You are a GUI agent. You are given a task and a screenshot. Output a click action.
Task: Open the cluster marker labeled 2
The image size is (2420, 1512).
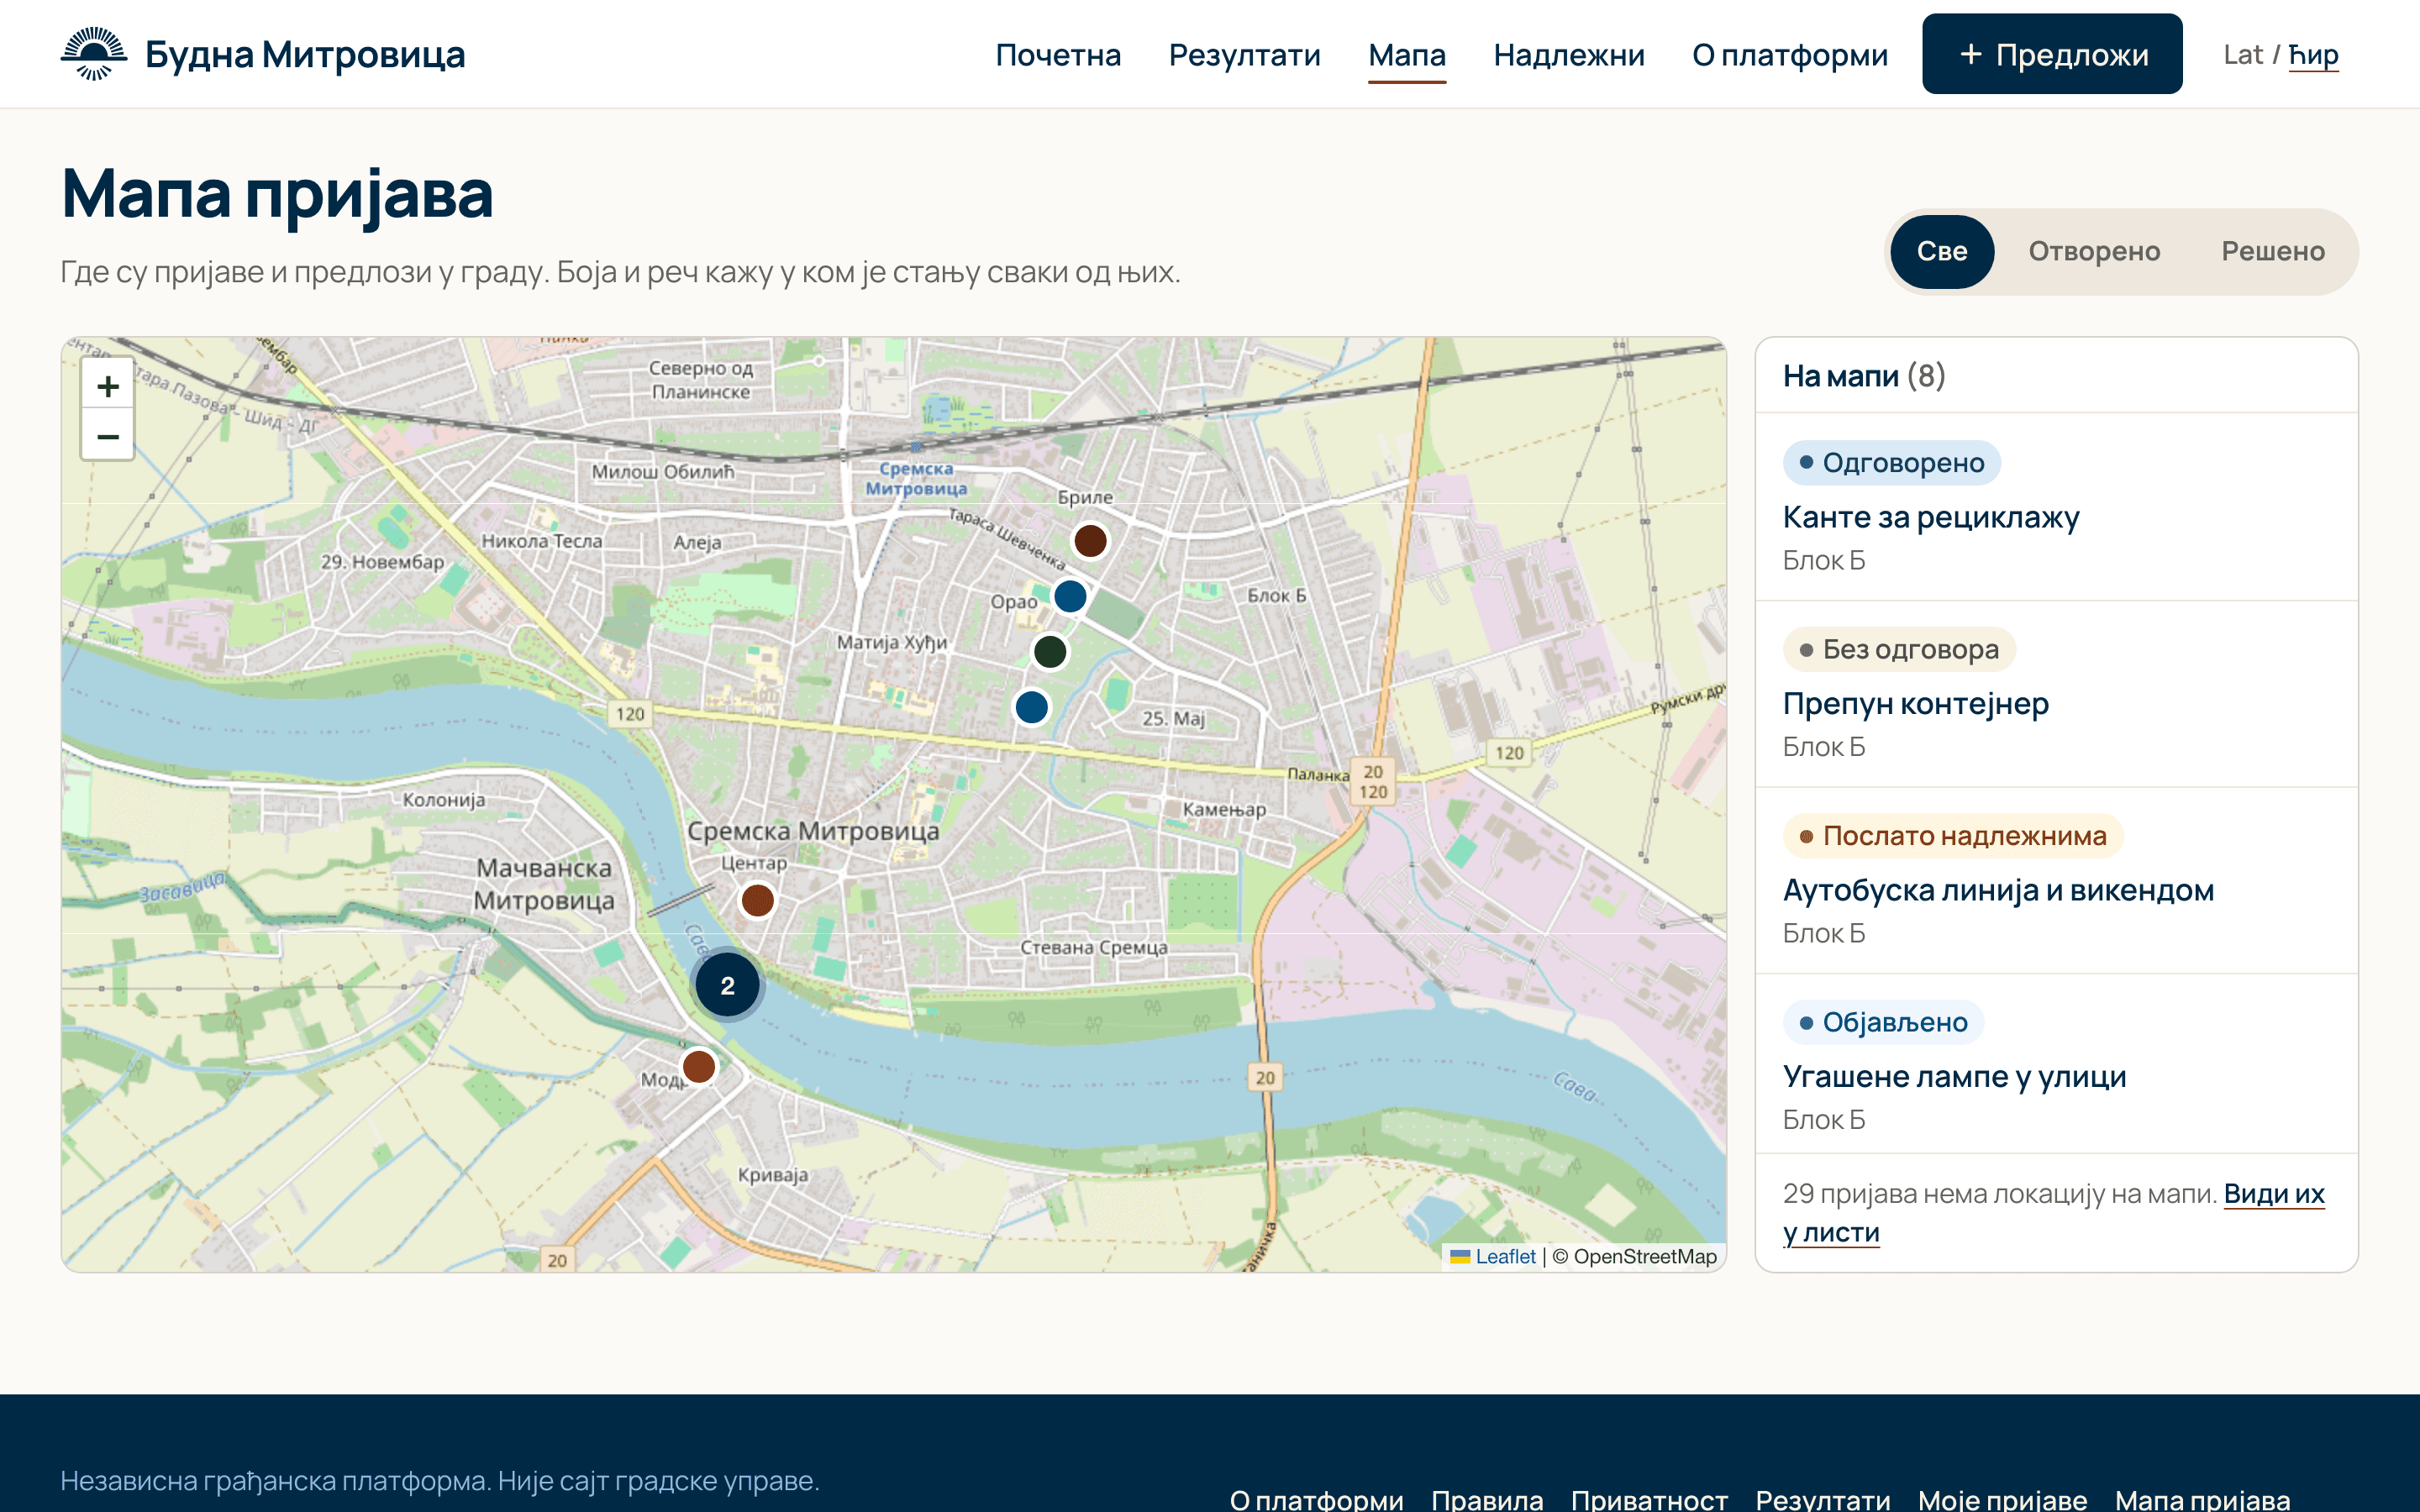[728, 985]
